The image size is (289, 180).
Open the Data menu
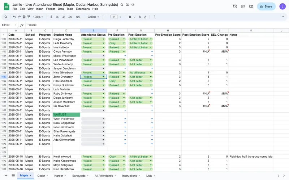[x=61, y=9]
